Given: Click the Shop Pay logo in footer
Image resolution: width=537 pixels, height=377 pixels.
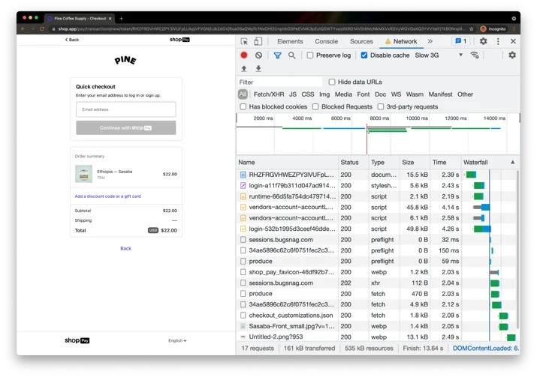Looking at the screenshot, I should point(77,340).
